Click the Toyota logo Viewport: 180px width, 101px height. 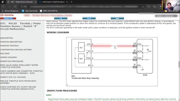point(7,15)
